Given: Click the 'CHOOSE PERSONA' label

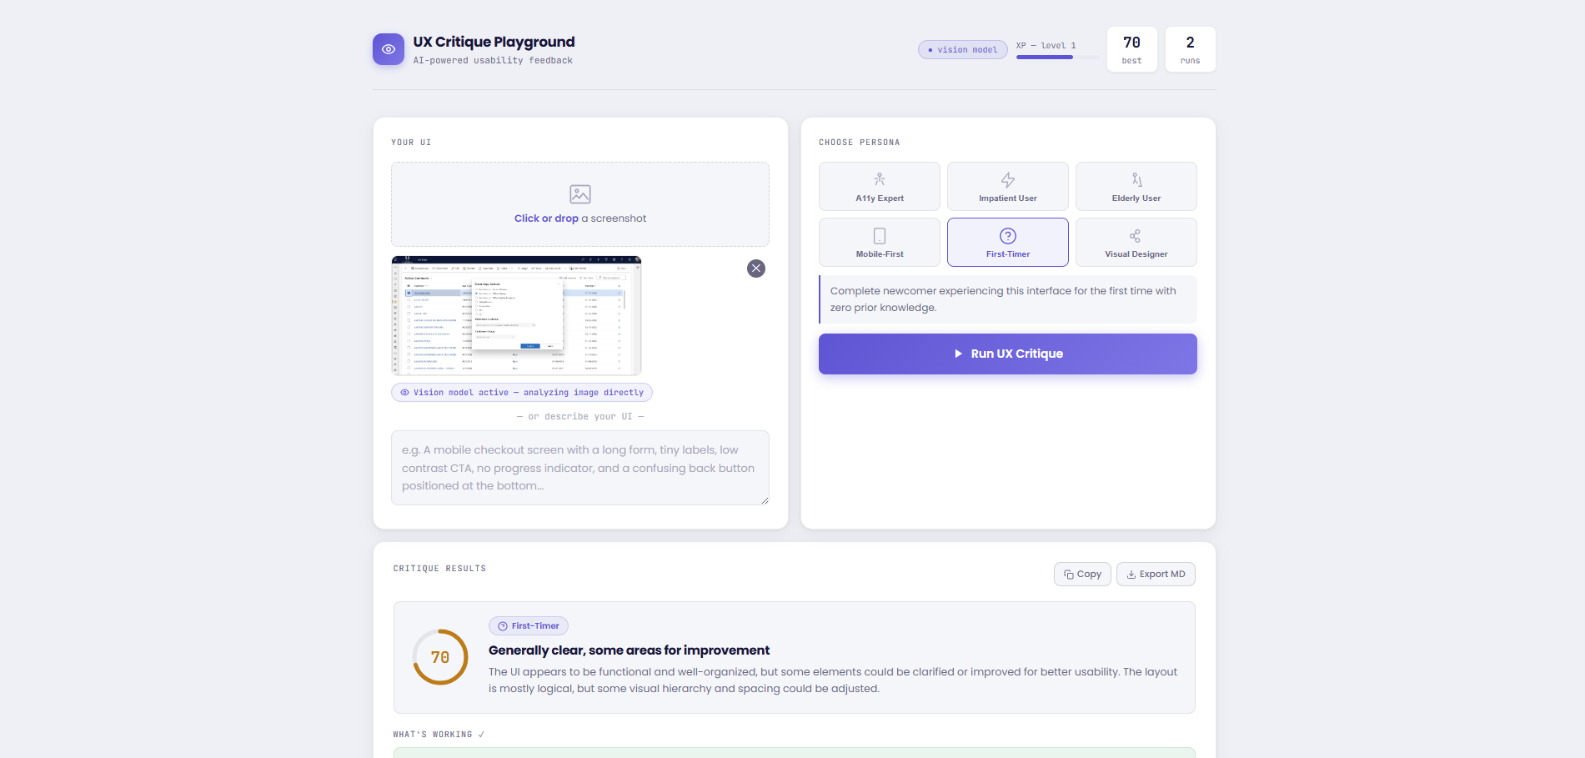Looking at the screenshot, I should pos(859,143).
